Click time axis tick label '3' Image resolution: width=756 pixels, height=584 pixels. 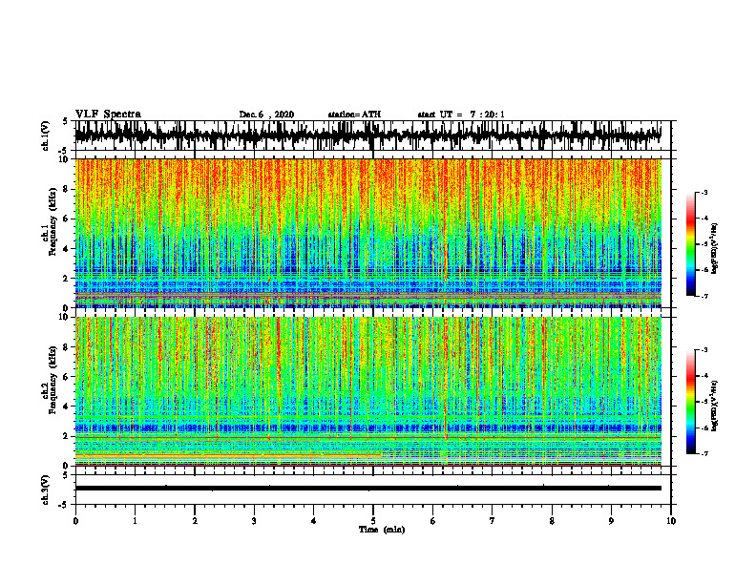254,521
